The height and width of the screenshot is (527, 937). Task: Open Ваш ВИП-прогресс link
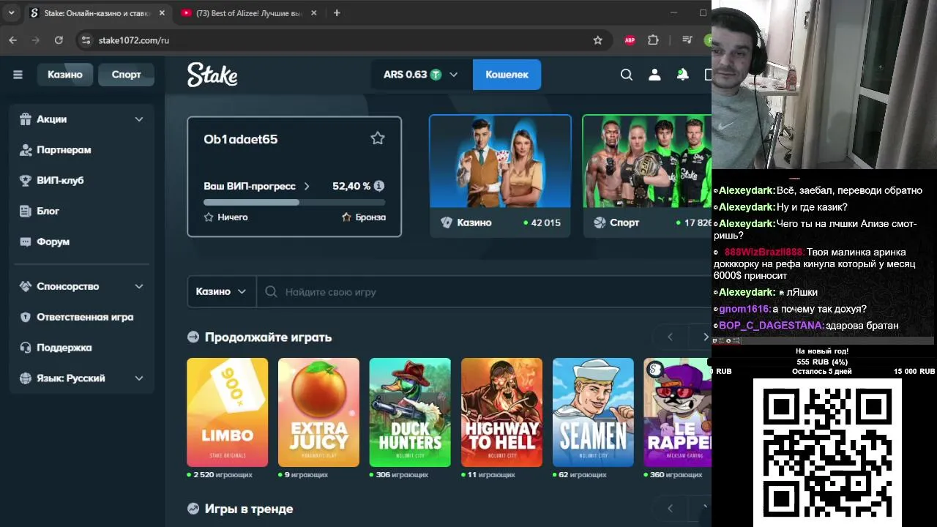[x=256, y=186]
